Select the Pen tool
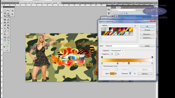 coord(5,31)
